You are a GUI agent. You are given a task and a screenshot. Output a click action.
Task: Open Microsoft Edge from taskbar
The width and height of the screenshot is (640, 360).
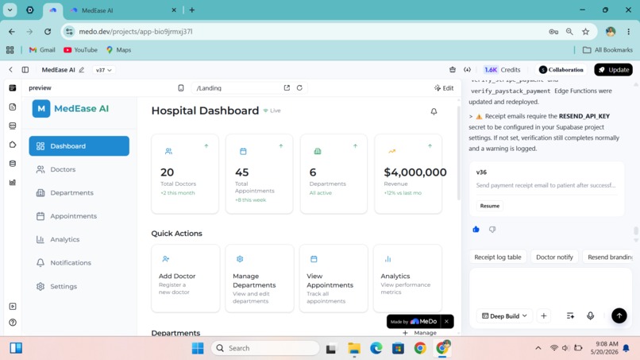[376, 348]
